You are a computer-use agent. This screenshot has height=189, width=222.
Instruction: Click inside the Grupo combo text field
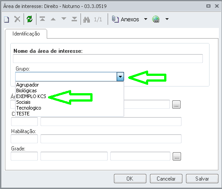[66, 77]
